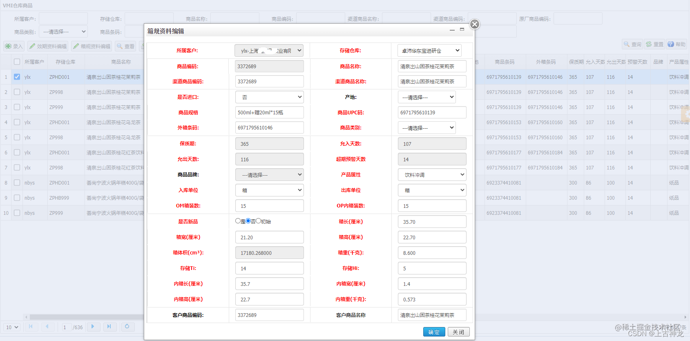This screenshot has width=690, height=341.
Task: Maximize the 箱规资料编辑 dialog
Action: pyautogui.click(x=462, y=29)
